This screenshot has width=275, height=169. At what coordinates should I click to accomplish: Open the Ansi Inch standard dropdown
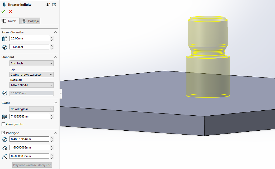[31, 63]
